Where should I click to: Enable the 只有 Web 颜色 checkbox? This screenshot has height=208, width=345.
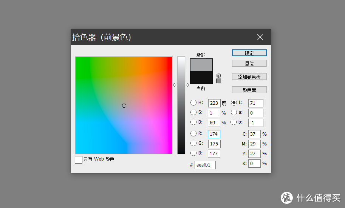[x=79, y=160]
